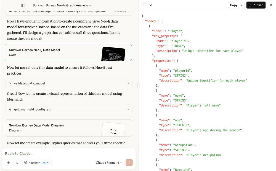Image resolution: width=276 pixels, height=171 pixels.
Task: Open the search and tools settings icon
Action: coord(17,162)
